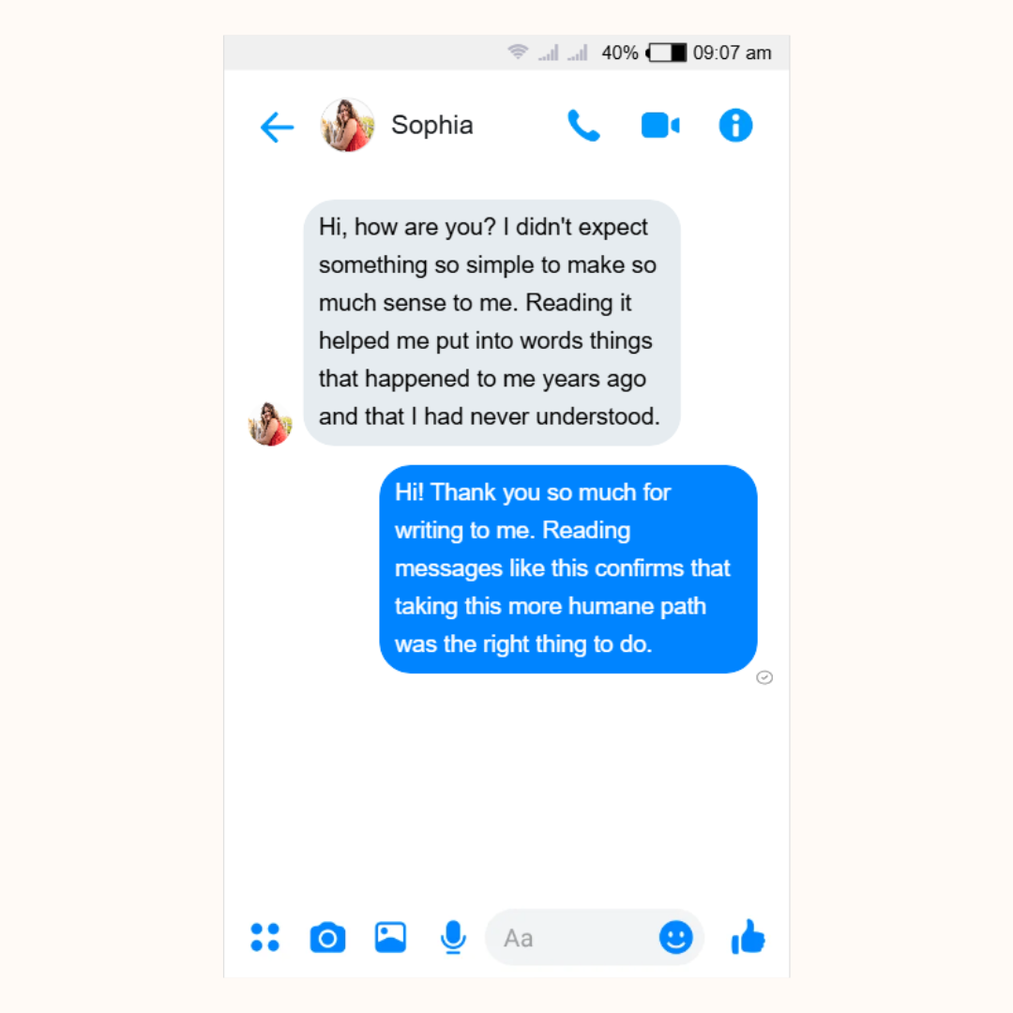The image size is (1013, 1013).
Task: Open Sophia's profile picture in header
Action: point(347,126)
